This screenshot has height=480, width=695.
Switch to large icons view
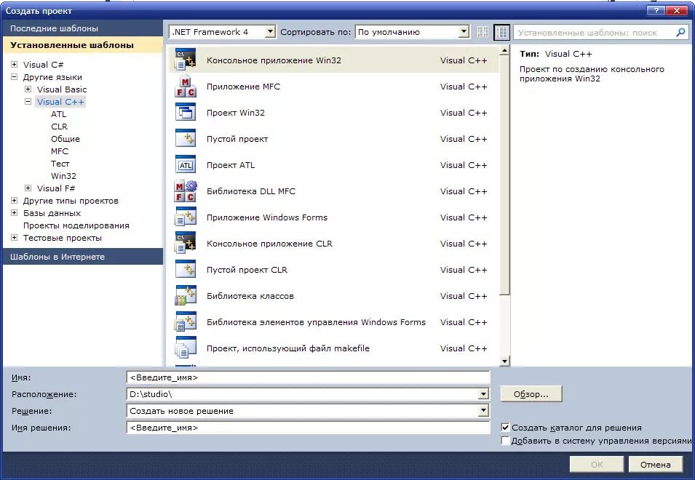click(501, 31)
